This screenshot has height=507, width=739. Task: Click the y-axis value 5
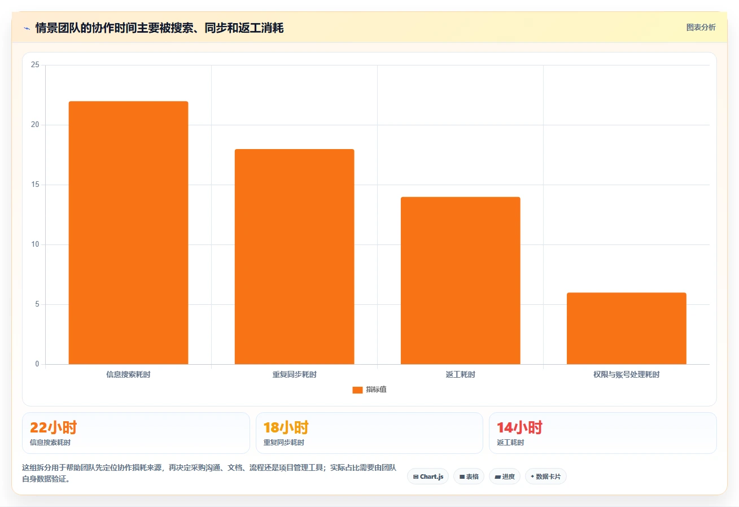tap(37, 304)
